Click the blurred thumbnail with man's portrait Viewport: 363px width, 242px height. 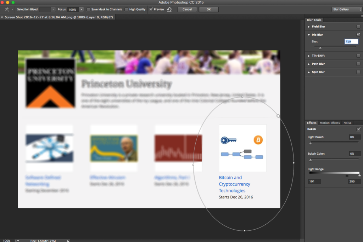[x=114, y=148]
